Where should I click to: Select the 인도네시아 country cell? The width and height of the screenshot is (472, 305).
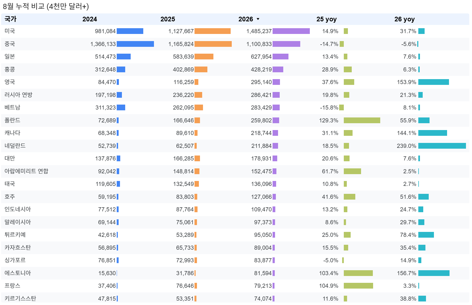18,209
